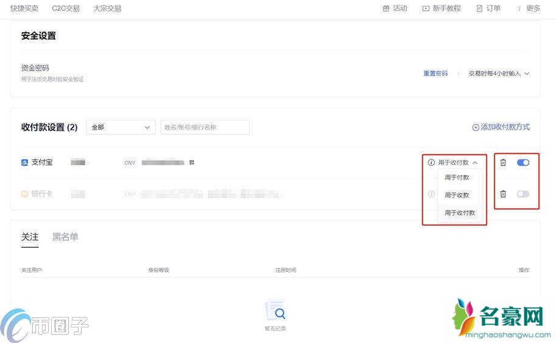Click the video icon beside 新手教程

[x=426, y=9]
